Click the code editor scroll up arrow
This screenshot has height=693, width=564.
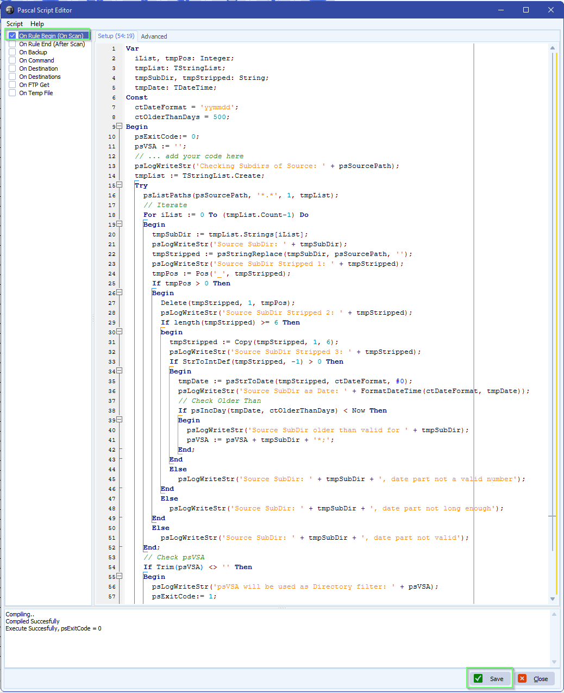click(553, 48)
